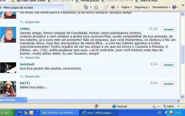Expand the zoom level dropdown arrow
185x116 pixels.
tap(178, 106)
